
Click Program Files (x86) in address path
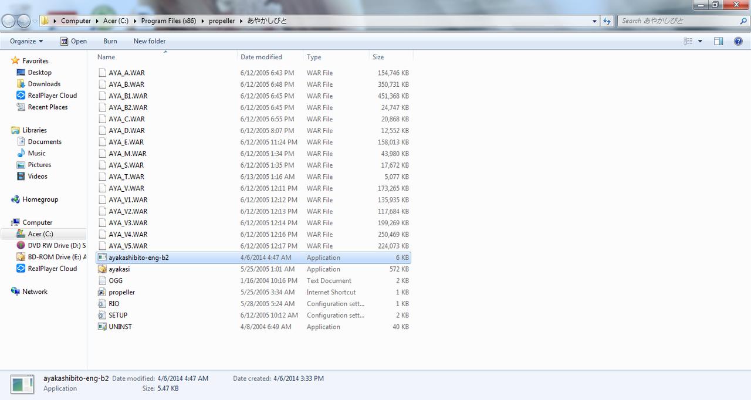pos(168,21)
